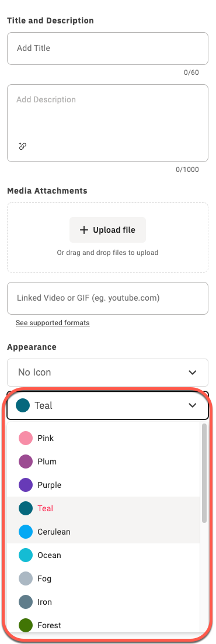Viewport: 216px width, 644px height.
Task: Collapse the Teal color dropdown
Action: (107, 405)
